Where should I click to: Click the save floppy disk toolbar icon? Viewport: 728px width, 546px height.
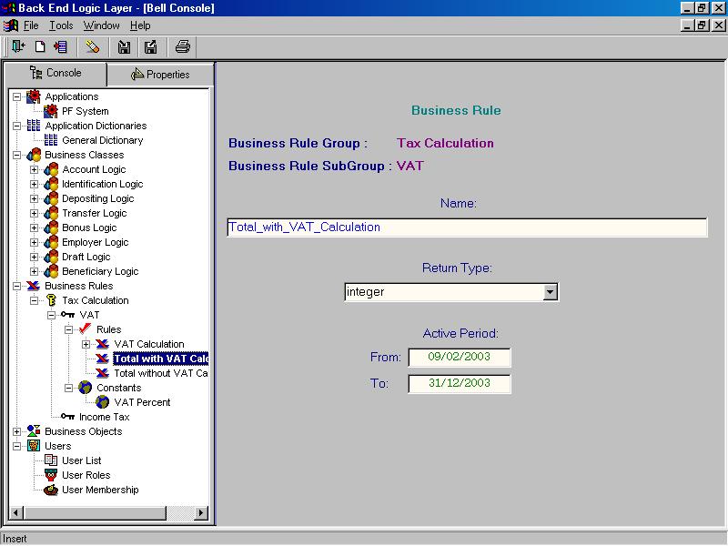click(124, 47)
